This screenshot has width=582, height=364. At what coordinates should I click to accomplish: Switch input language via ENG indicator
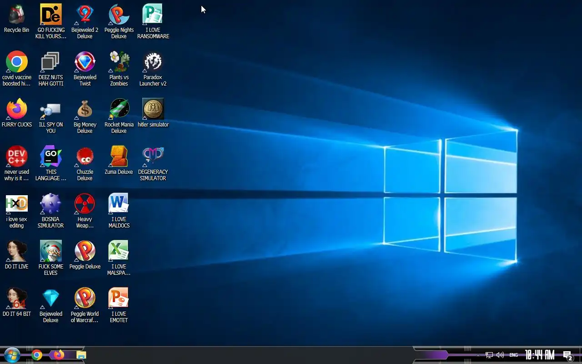coord(514,355)
